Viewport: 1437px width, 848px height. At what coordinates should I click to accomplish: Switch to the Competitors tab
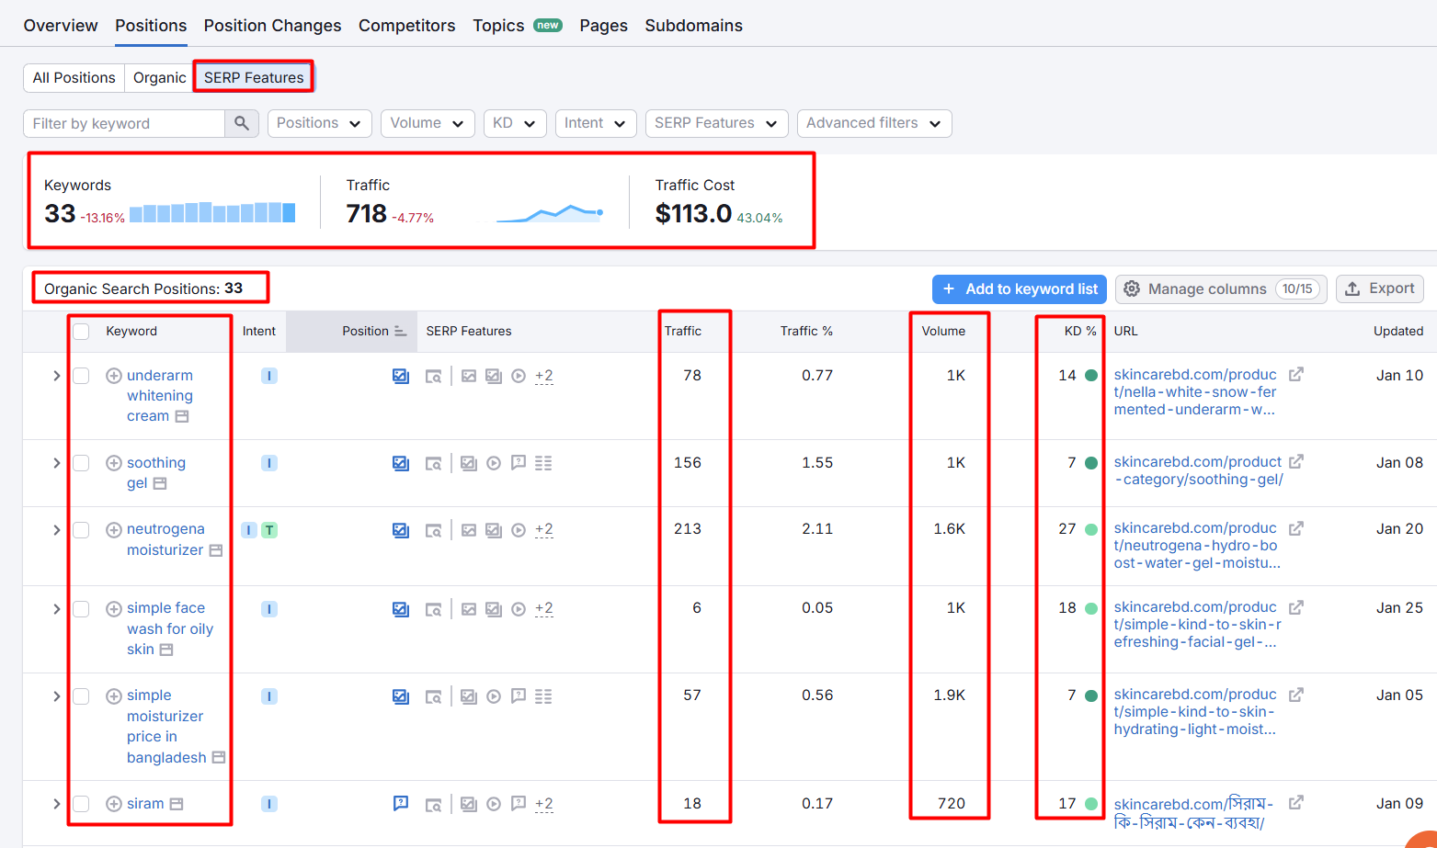[x=406, y=26]
